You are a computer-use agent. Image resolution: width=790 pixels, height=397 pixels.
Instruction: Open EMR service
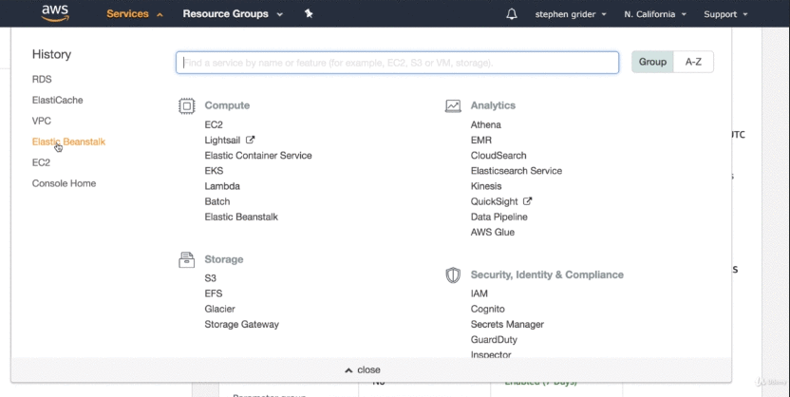coord(481,140)
